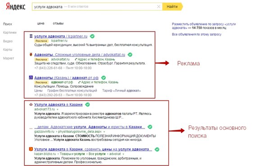Open the result Услуги адвоката в Казани advokat173.ru
Screen dimensions: 272x166
click(58, 105)
